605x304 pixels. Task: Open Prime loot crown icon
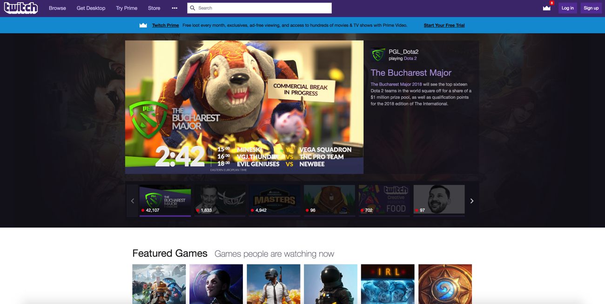click(x=547, y=8)
